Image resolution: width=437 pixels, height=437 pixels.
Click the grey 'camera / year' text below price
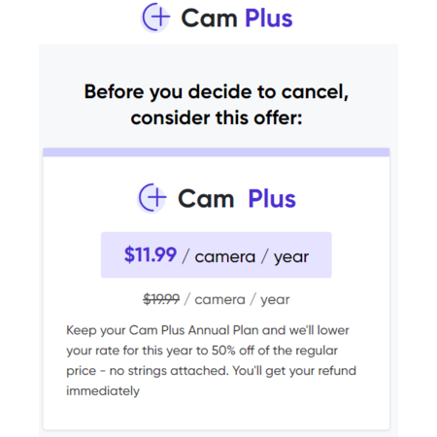(x=242, y=300)
